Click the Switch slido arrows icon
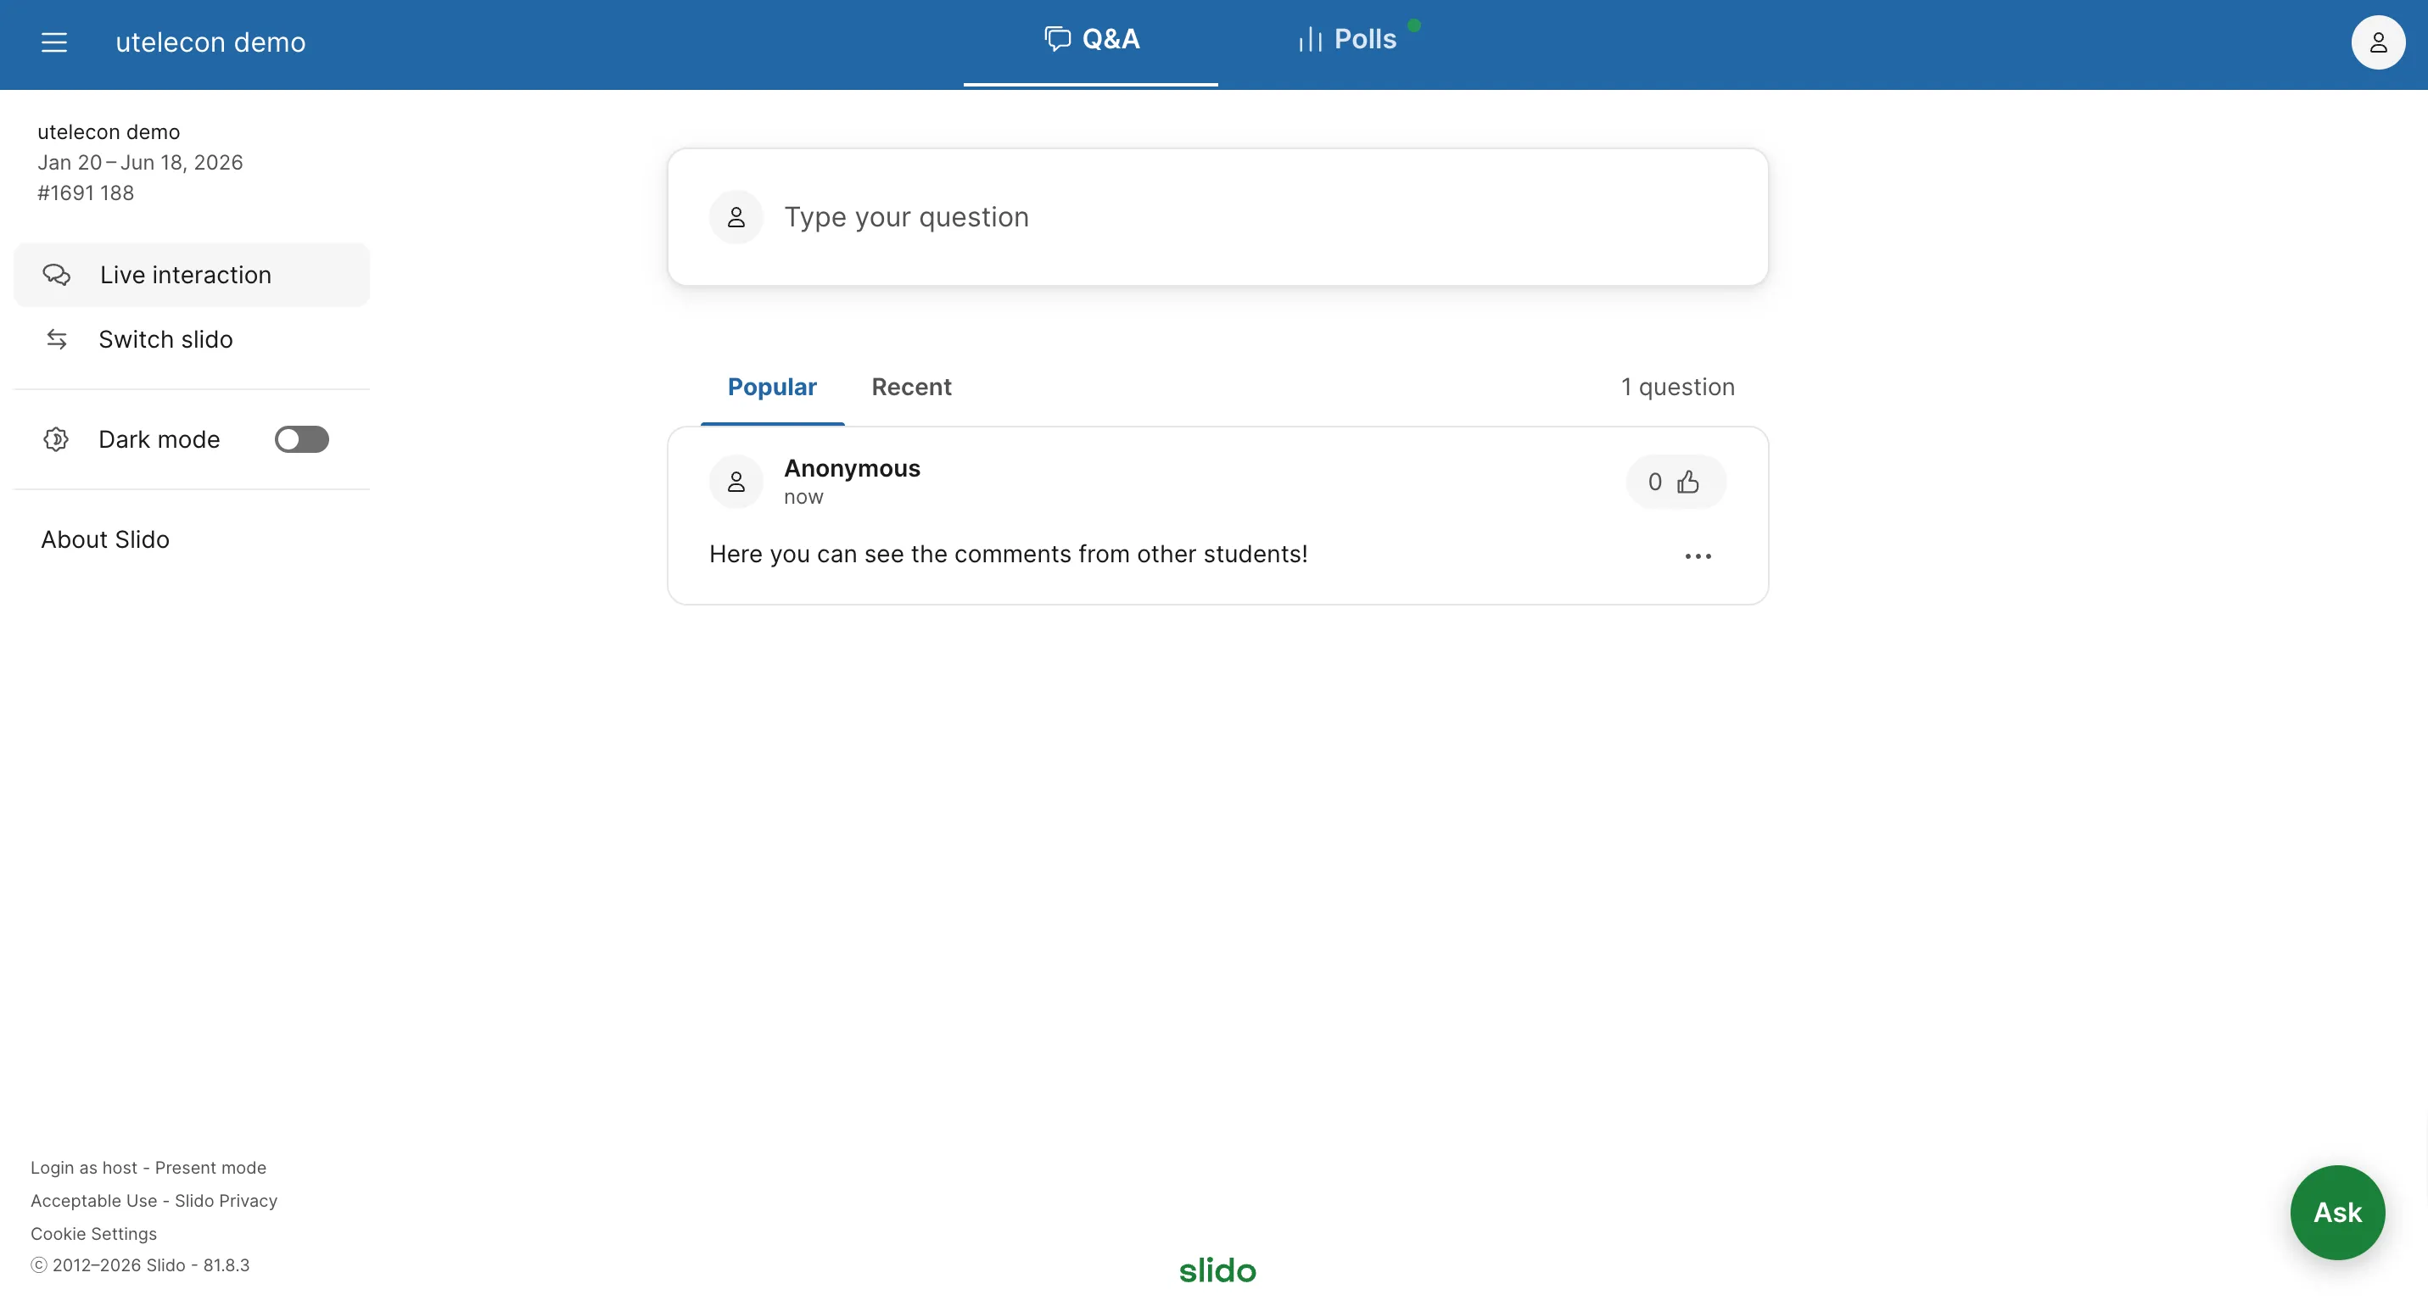The height and width of the screenshot is (1306, 2428). pos(57,339)
